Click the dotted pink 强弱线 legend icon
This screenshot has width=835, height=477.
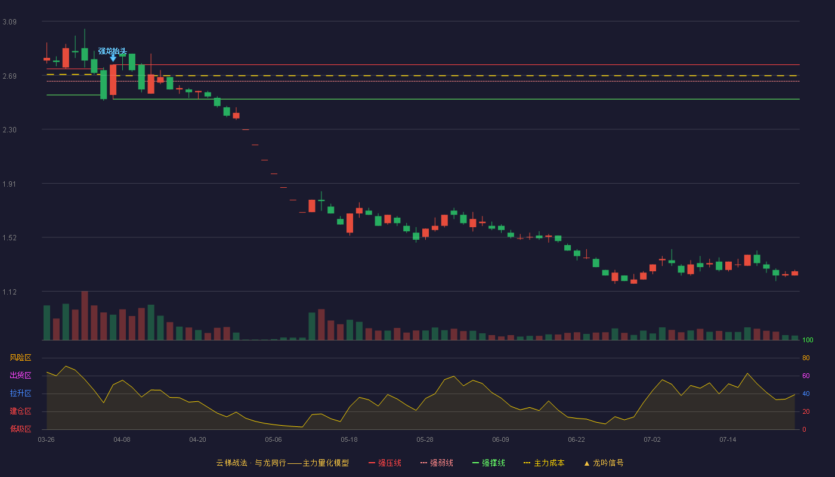point(423,463)
